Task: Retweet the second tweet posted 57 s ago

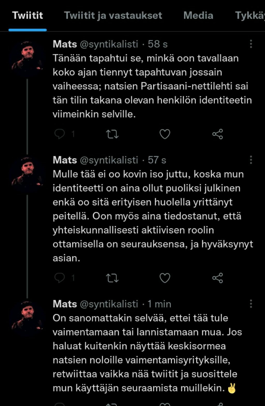Action: pos(112,278)
